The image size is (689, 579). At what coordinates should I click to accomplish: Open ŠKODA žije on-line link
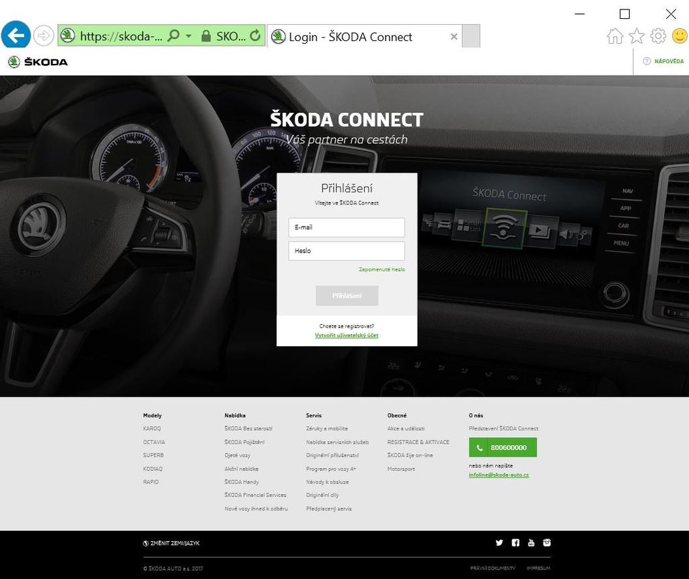click(x=410, y=455)
